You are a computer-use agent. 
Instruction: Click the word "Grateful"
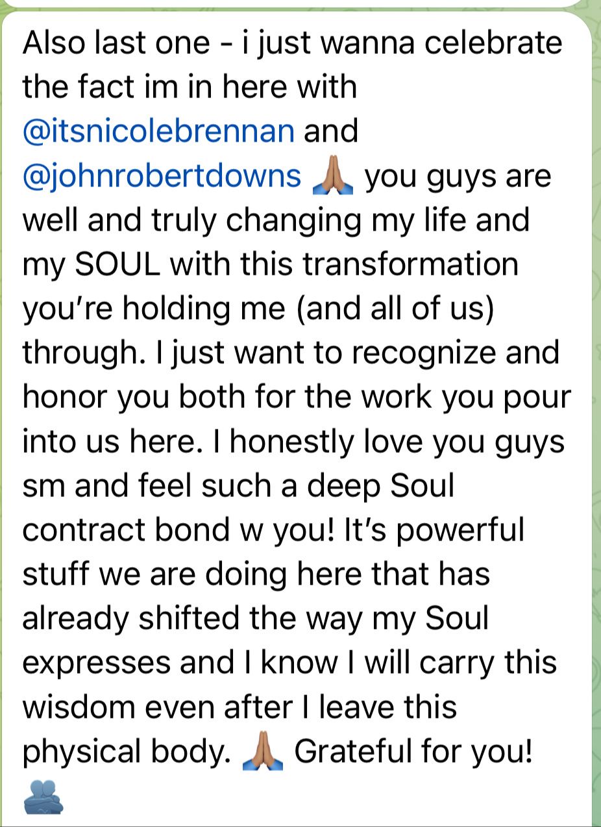353,751
